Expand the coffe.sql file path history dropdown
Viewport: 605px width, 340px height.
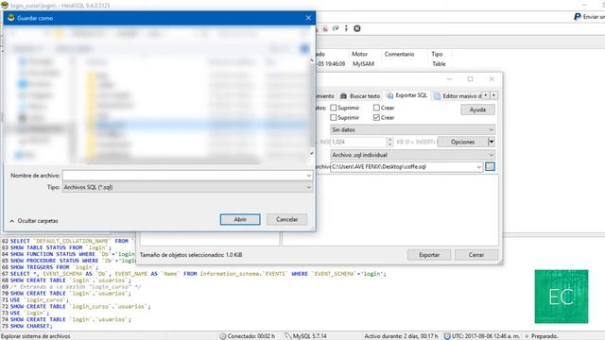point(479,167)
